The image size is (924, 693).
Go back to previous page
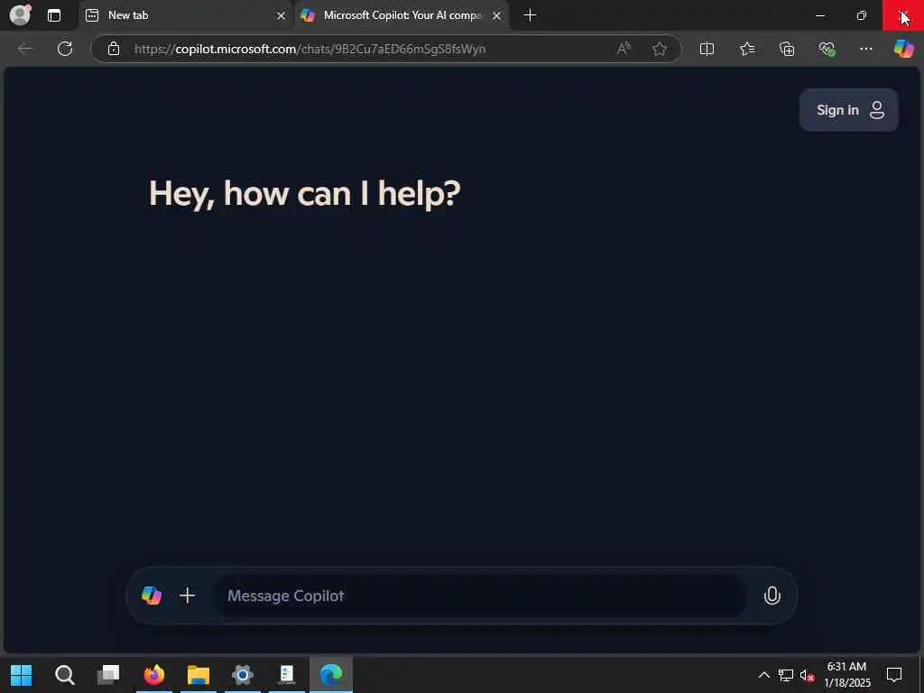25,49
